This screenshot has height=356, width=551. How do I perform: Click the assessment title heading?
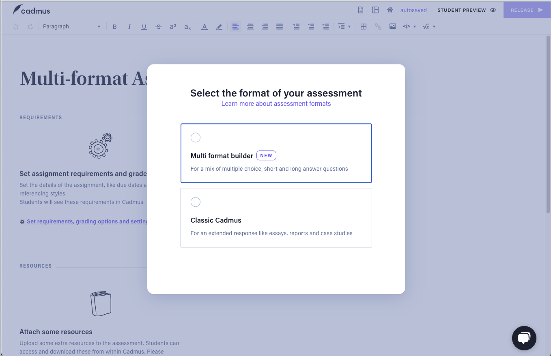tap(84, 78)
